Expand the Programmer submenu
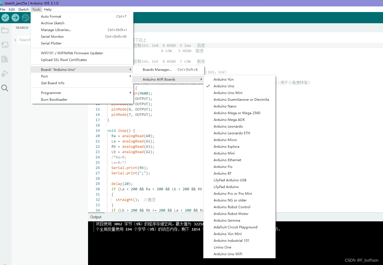This screenshot has width=383, height=265. point(82,93)
